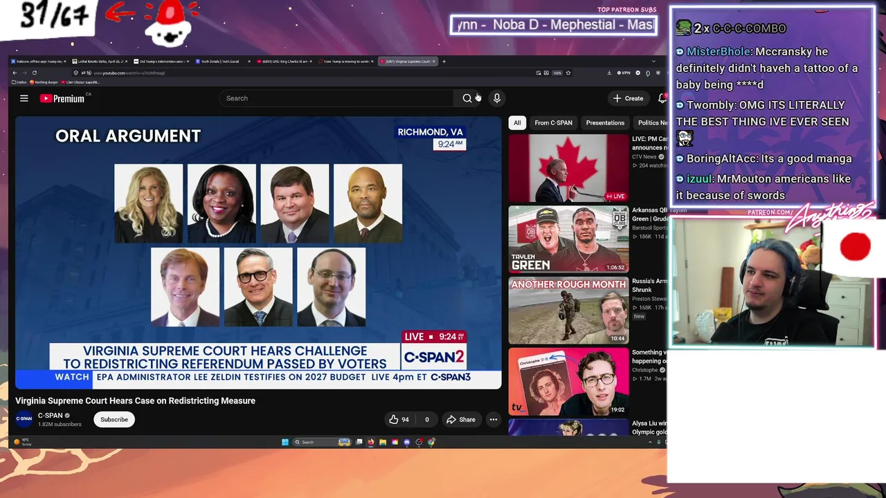Screen dimensions: 886x498
Task: Open Task View in the taskbar
Action: tap(359, 442)
